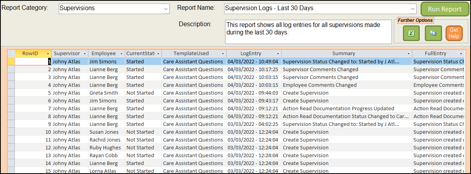Open the Report Category dropdown
Viewport: 471px width, 174px height.
click(x=166, y=8)
